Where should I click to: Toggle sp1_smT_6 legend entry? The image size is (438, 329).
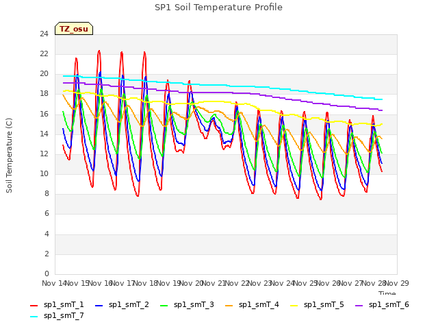(382, 304)
